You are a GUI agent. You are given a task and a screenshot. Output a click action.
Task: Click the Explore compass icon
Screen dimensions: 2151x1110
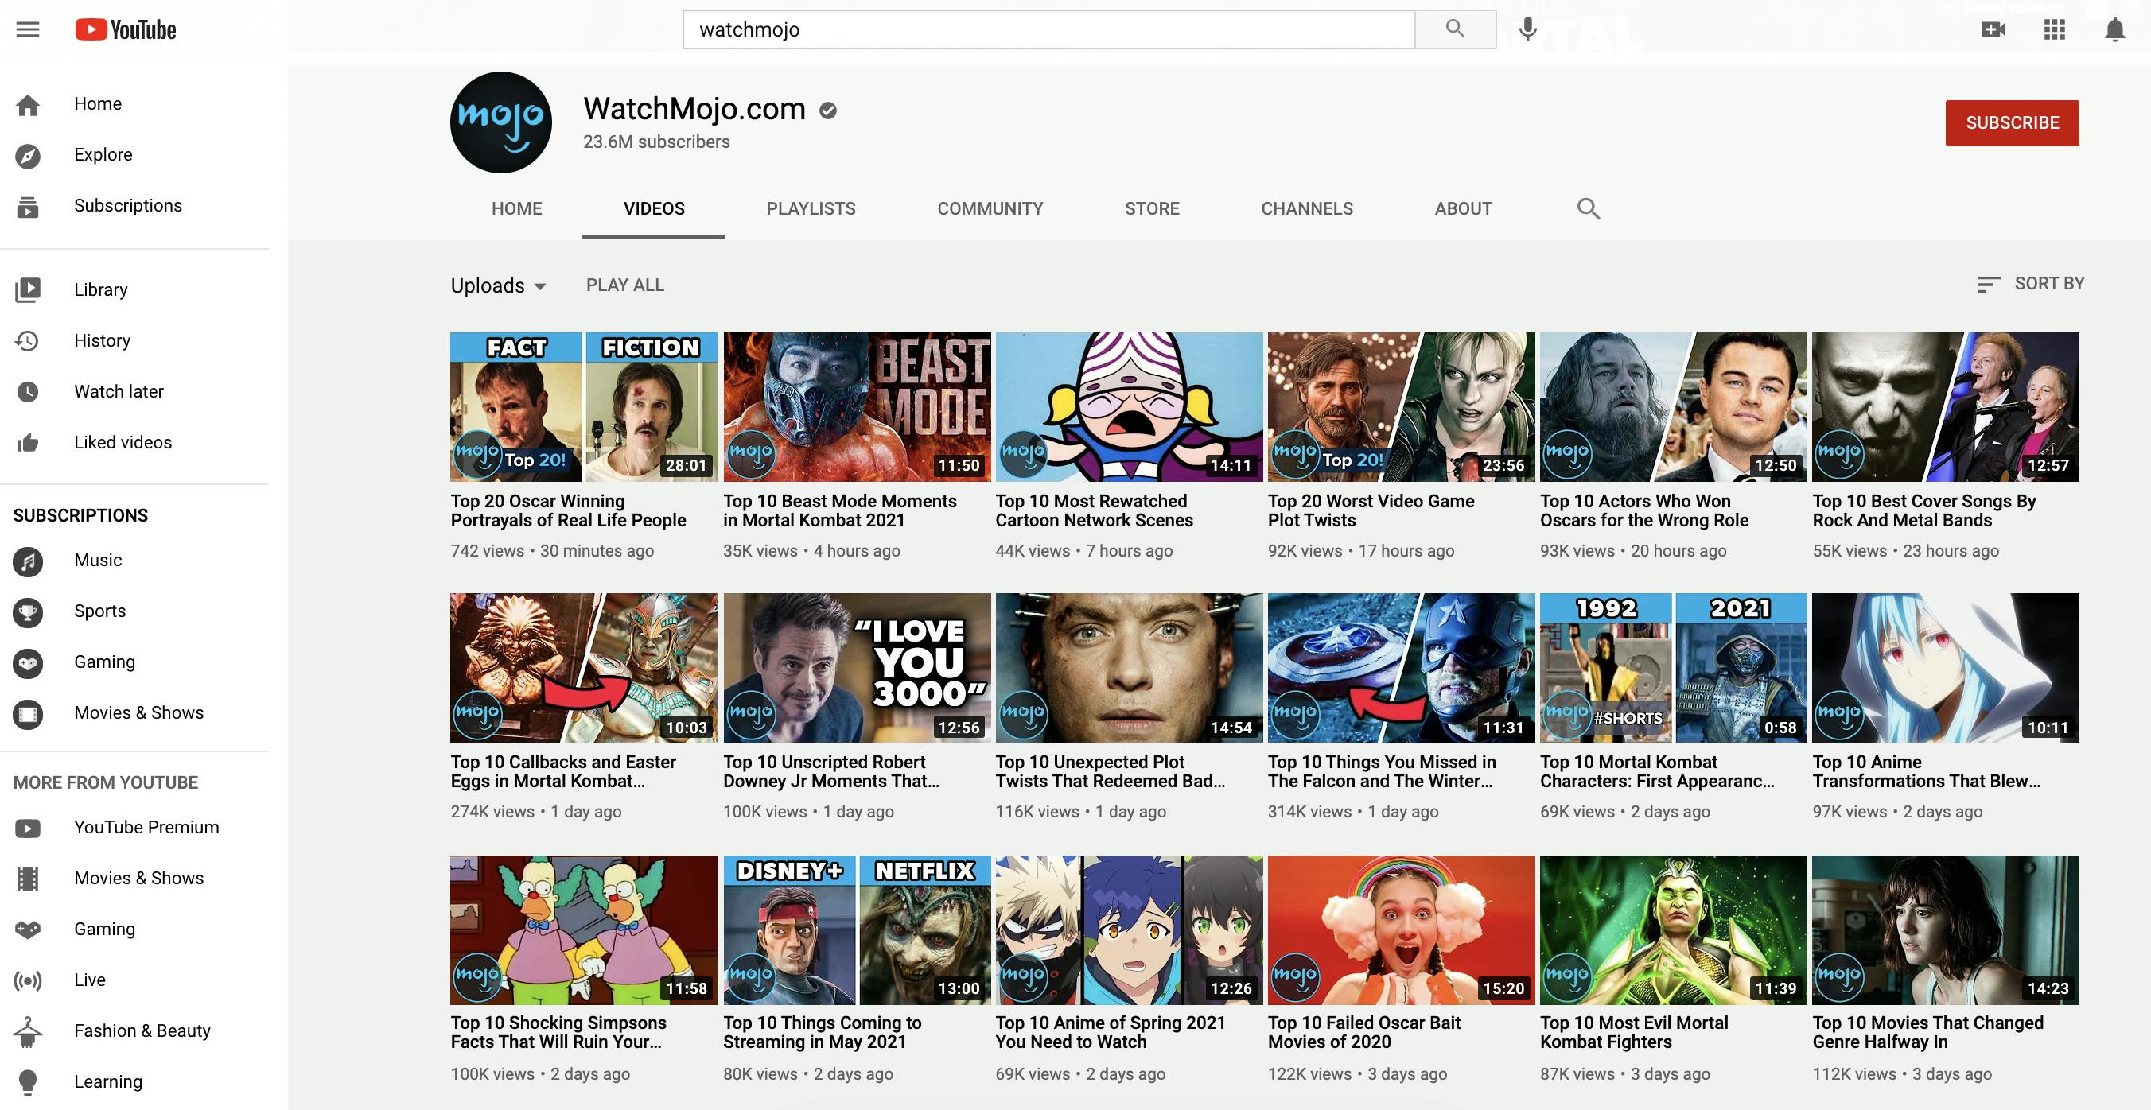[x=28, y=155]
